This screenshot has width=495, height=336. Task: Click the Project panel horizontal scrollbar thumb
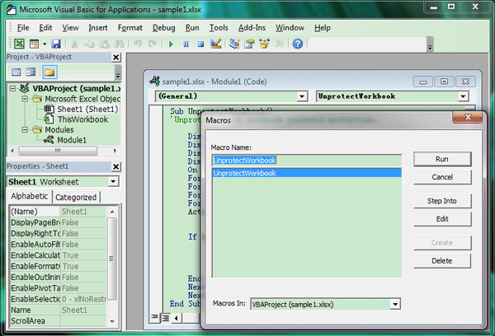pyautogui.click(x=58, y=151)
